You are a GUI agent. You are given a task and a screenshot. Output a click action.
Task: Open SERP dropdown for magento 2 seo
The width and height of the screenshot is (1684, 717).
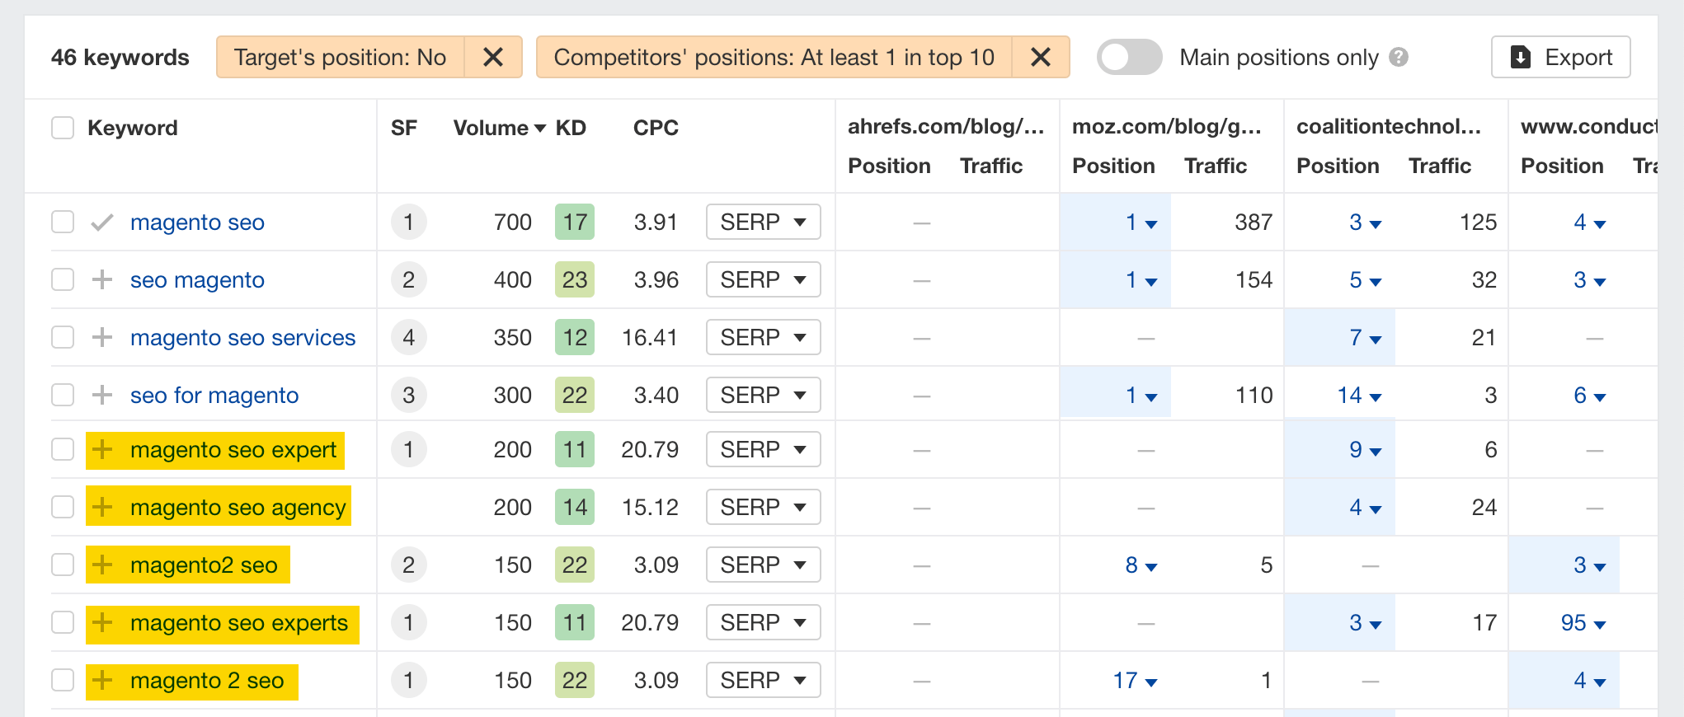(x=763, y=680)
